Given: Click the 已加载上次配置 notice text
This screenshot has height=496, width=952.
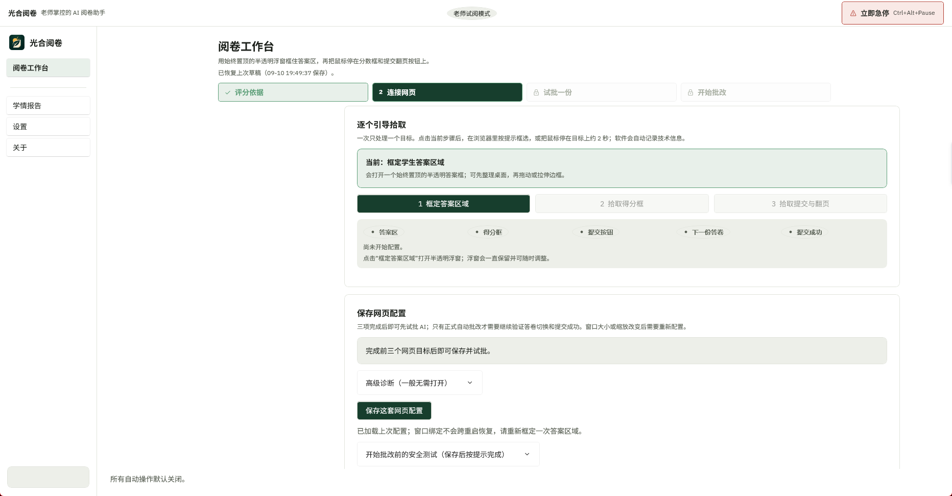Looking at the screenshot, I should (470, 431).
